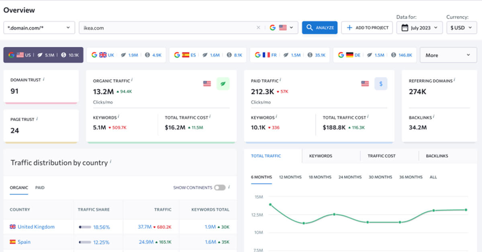Toggle Show Continents switch
Screen dimensions: 482x252
pos(220,187)
